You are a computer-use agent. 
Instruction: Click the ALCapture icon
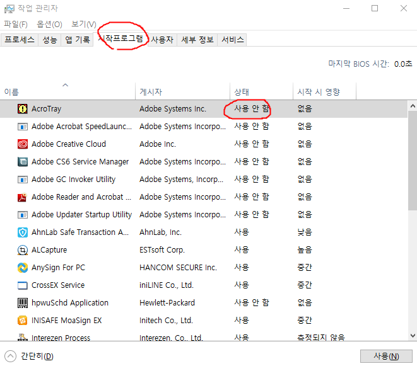tap(23, 250)
